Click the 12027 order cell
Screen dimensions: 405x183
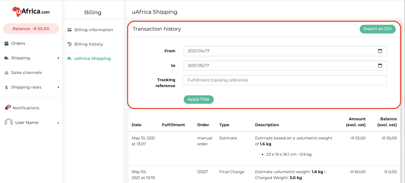[202, 172]
